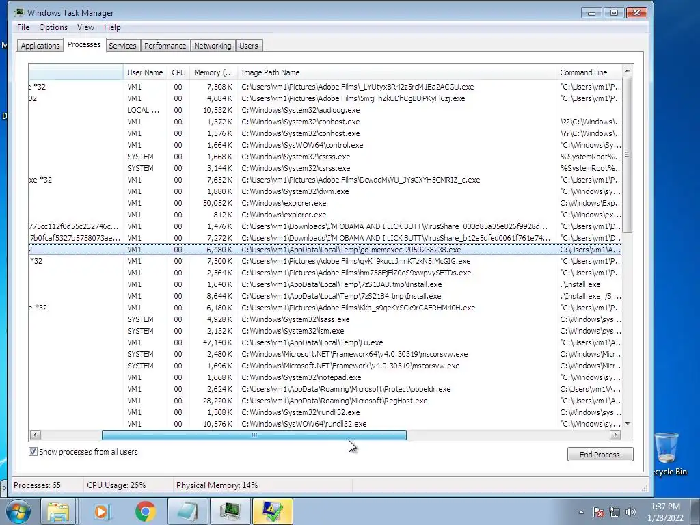Open volume speaker tray icon
The height and width of the screenshot is (525, 700).
click(631, 512)
